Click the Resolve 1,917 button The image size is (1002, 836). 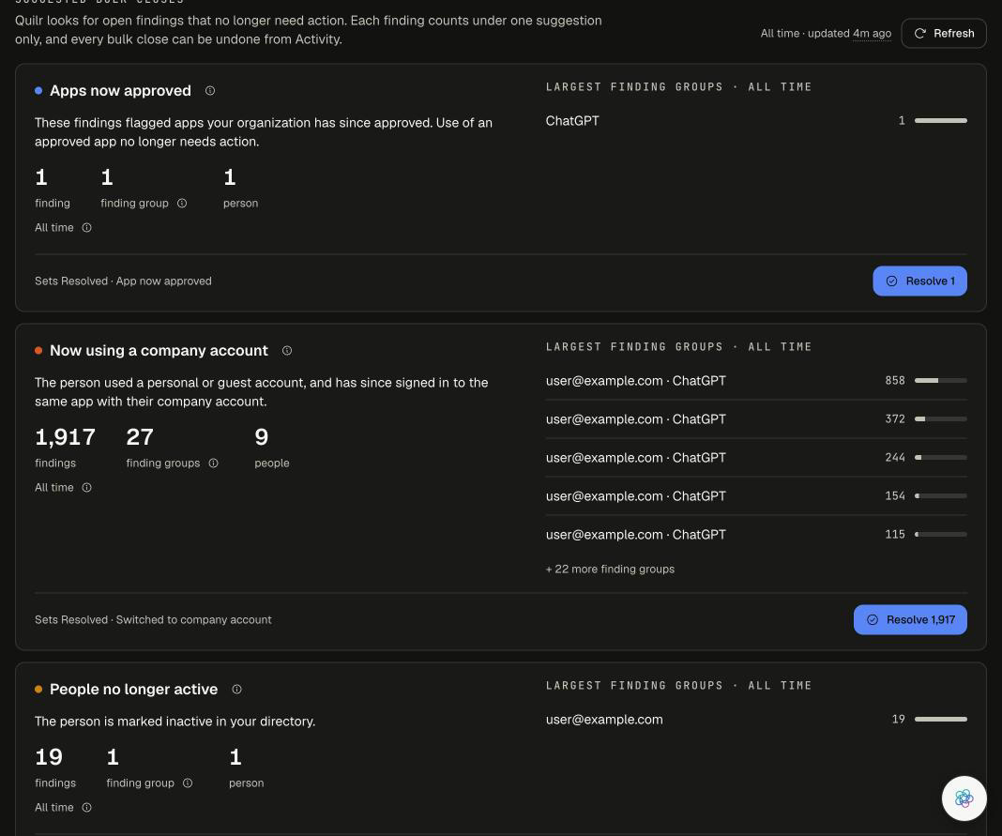[x=910, y=620]
